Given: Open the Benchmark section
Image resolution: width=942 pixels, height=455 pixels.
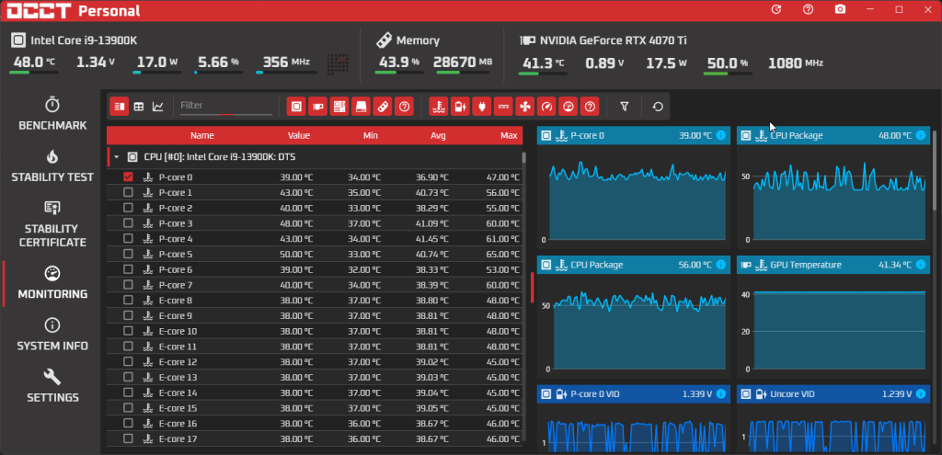Looking at the screenshot, I should (52, 114).
